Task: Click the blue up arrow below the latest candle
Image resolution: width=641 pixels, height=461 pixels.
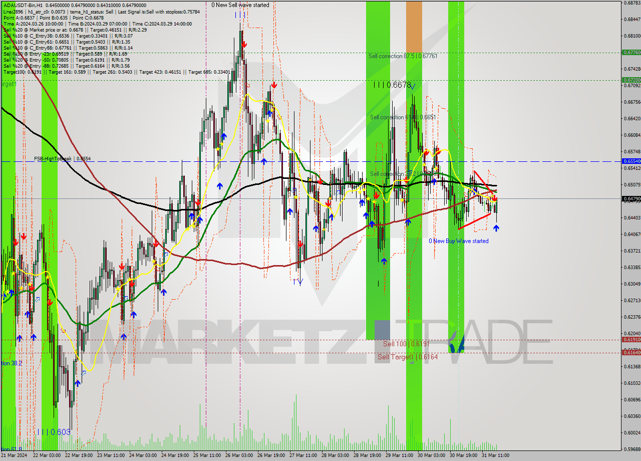Action: point(496,228)
